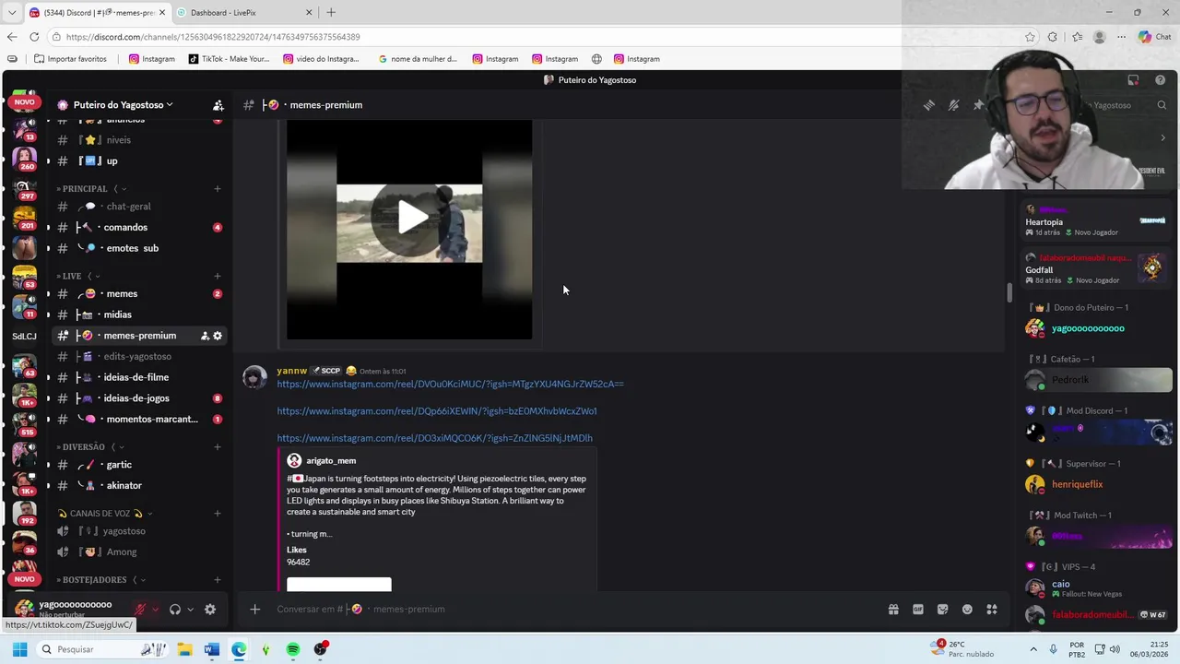Click create invite icon on memes-premium row
Screen dimensions: 1180x664
205,336
